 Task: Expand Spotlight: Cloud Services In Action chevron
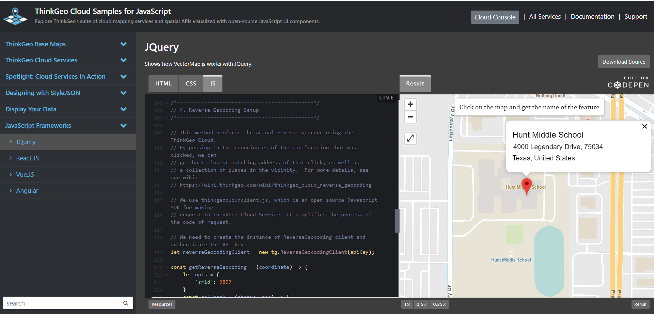124,77
